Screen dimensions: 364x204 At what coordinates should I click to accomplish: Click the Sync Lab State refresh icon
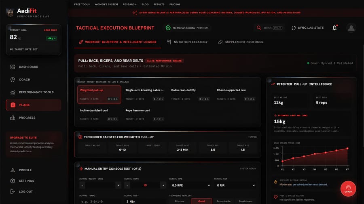pyautogui.click(x=294, y=28)
